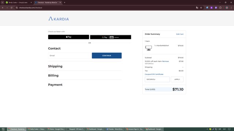
Task: Switch to Amazon Sign-In taskbar window
Action: point(135,129)
